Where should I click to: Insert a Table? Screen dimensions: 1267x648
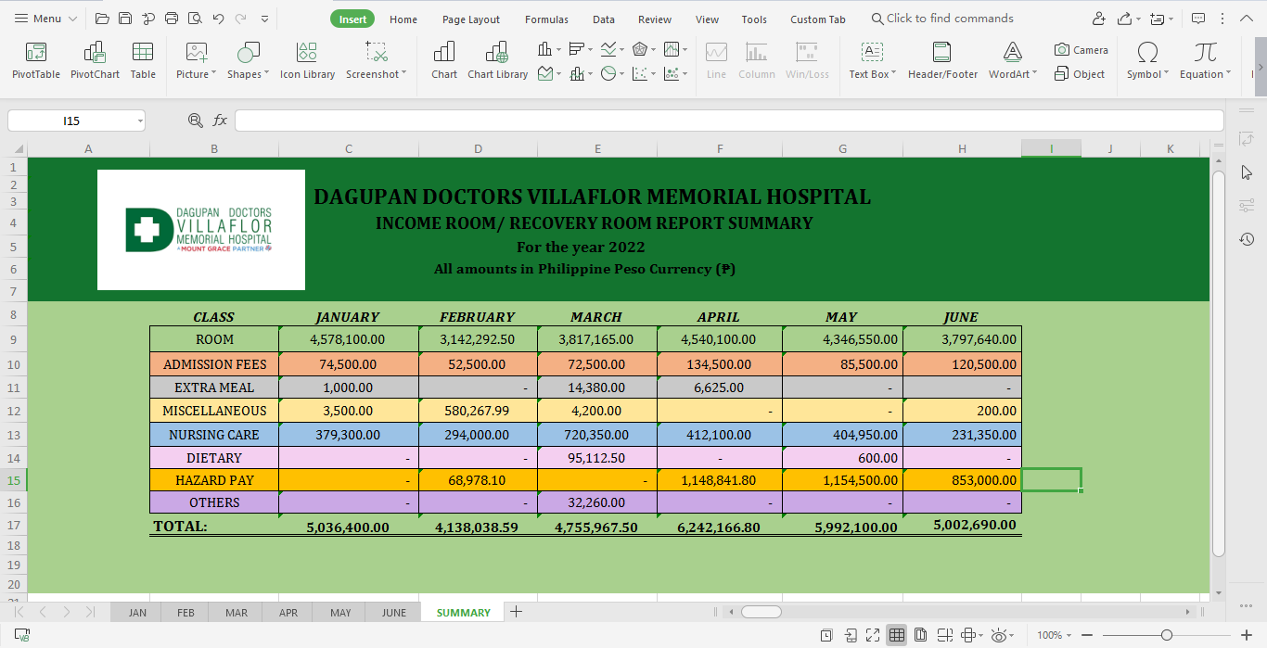143,60
